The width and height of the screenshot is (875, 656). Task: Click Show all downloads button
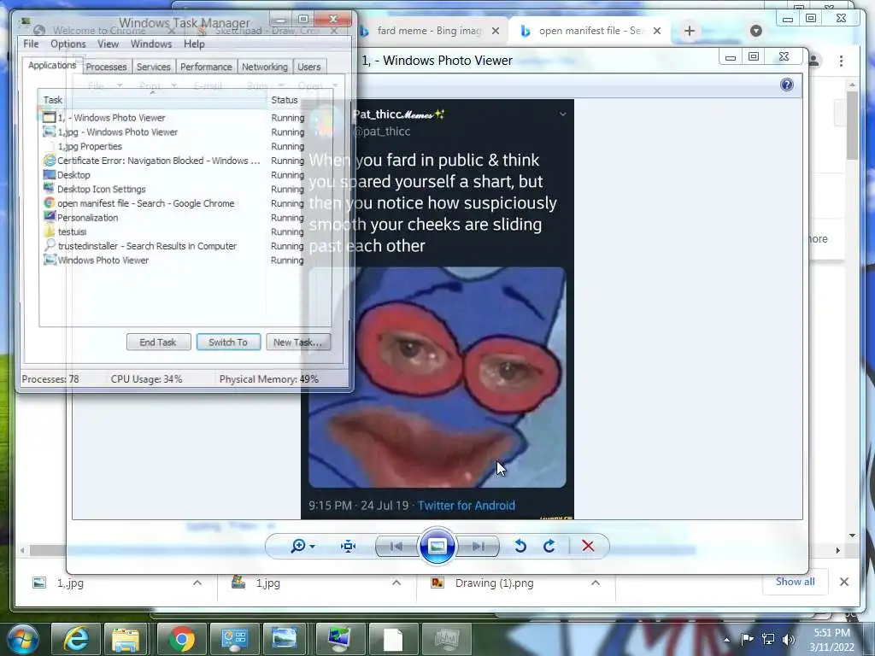tap(796, 582)
